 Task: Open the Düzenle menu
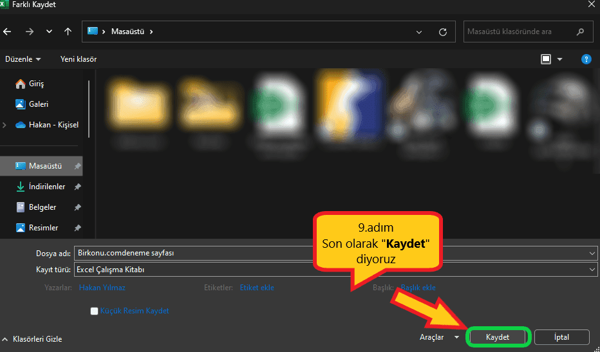point(23,59)
